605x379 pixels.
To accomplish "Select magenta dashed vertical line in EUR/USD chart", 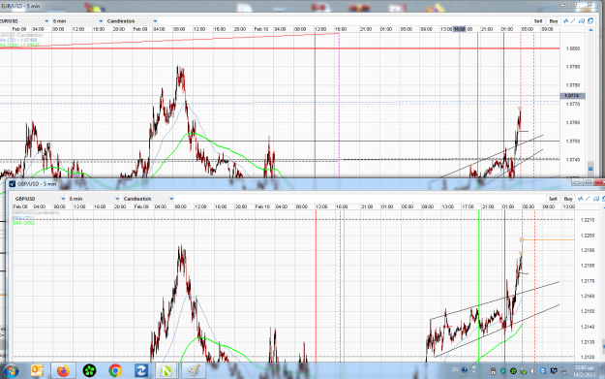I will tap(339, 105).
